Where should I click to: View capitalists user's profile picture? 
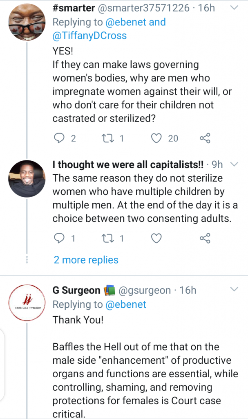pyautogui.click(x=27, y=178)
